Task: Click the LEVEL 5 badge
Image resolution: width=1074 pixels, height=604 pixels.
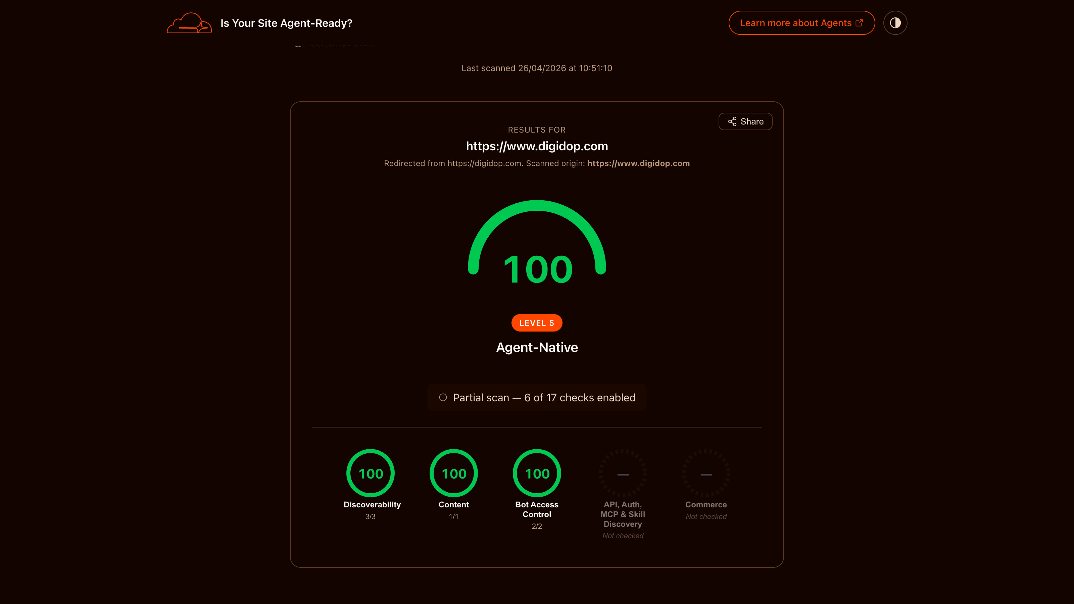Action: [537, 322]
